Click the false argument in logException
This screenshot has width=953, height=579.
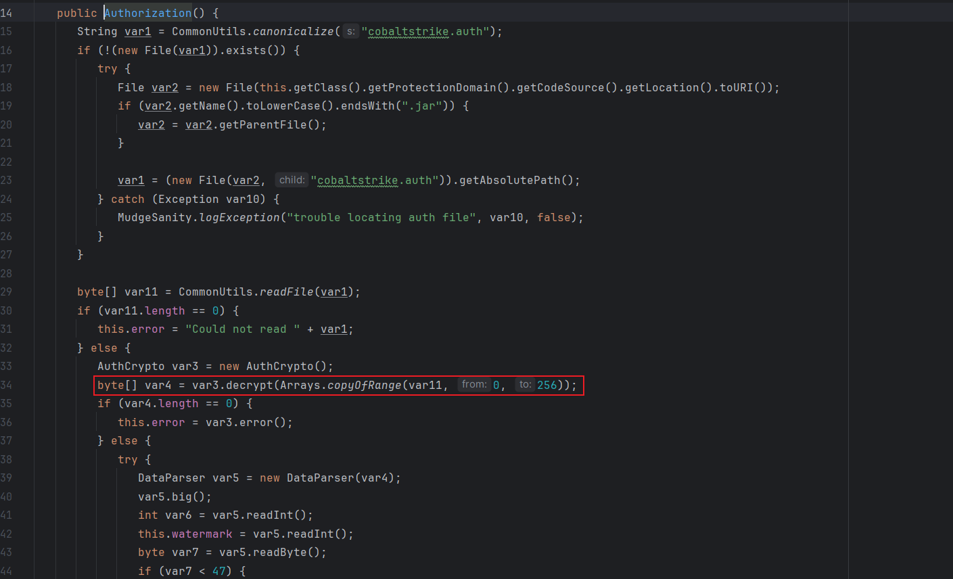pos(554,218)
